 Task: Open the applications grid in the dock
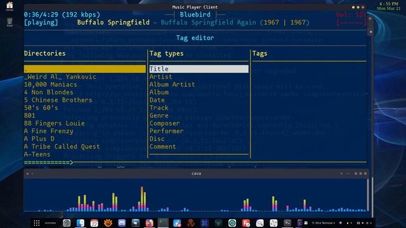click(x=37, y=223)
